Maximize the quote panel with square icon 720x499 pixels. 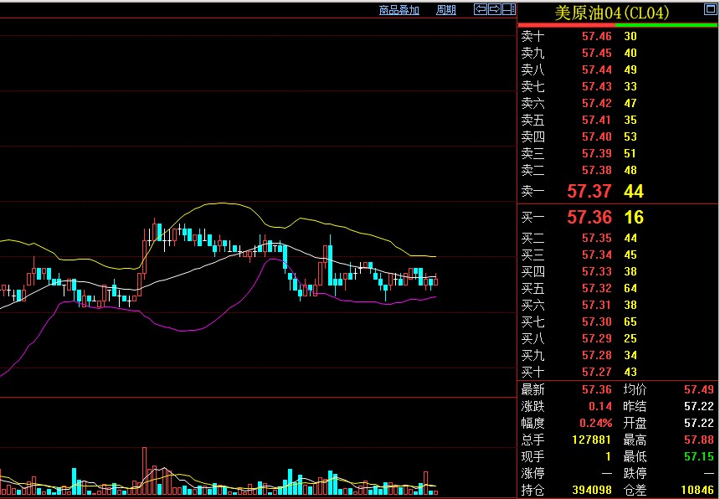(x=710, y=9)
